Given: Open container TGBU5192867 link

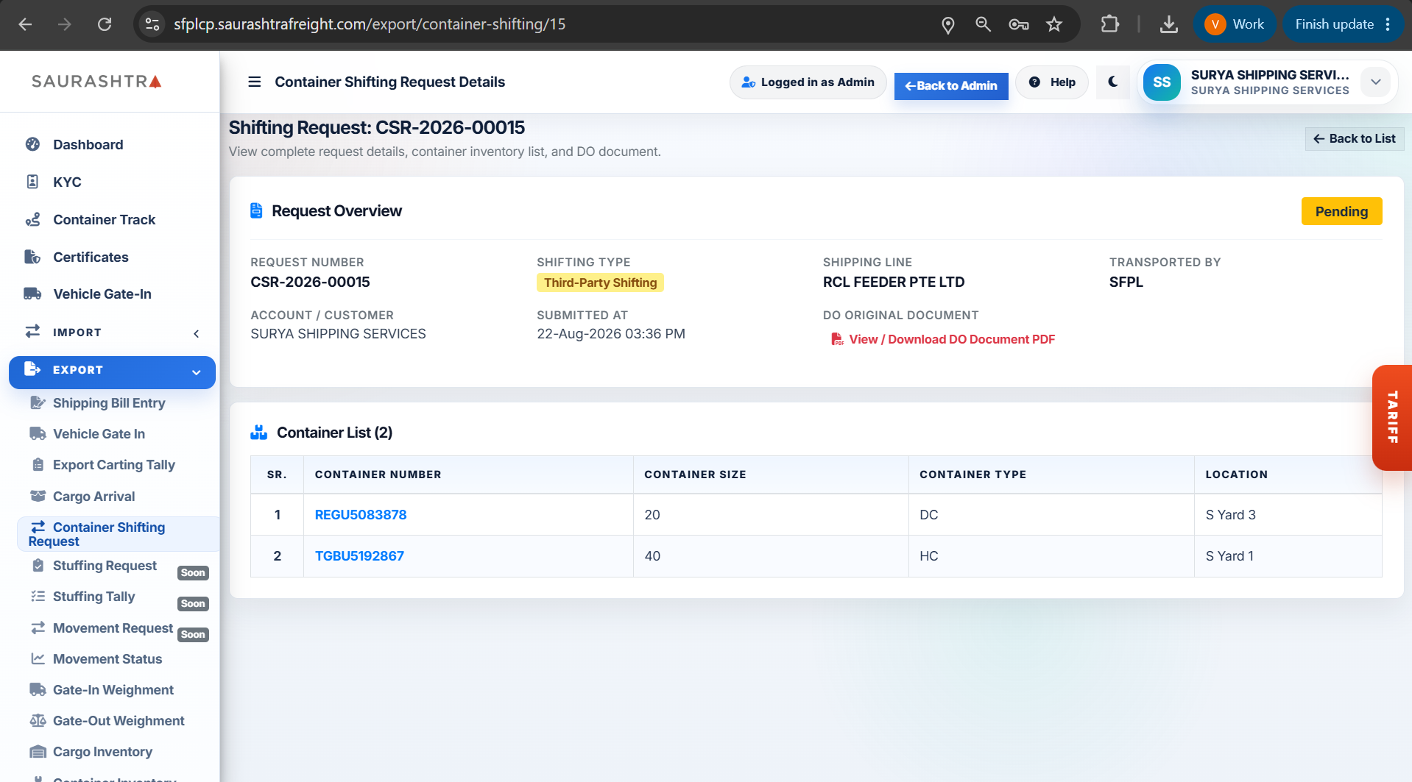Looking at the screenshot, I should (x=359, y=556).
